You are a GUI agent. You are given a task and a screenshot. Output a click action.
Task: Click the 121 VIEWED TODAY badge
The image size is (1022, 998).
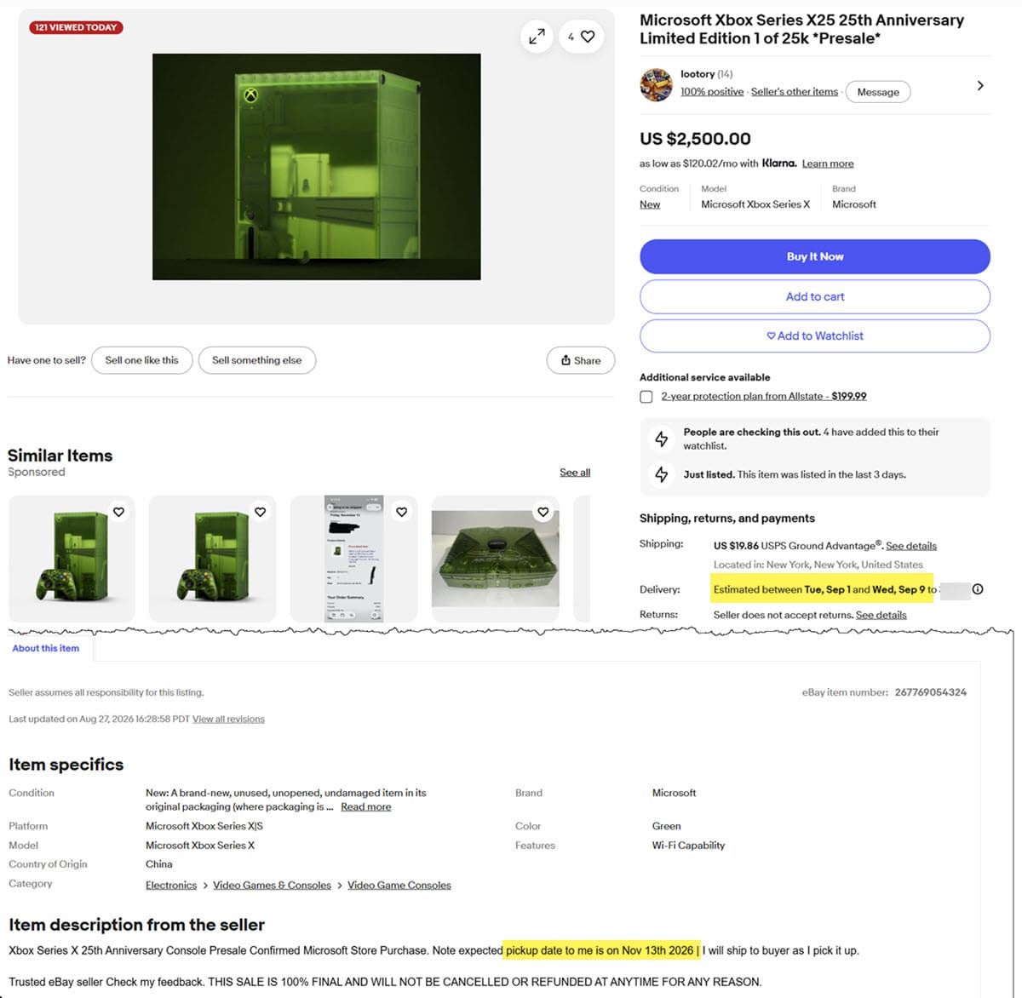pos(77,27)
